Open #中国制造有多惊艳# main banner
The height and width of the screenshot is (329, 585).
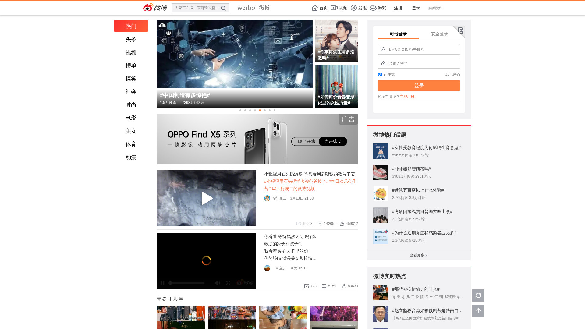click(235, 64)
